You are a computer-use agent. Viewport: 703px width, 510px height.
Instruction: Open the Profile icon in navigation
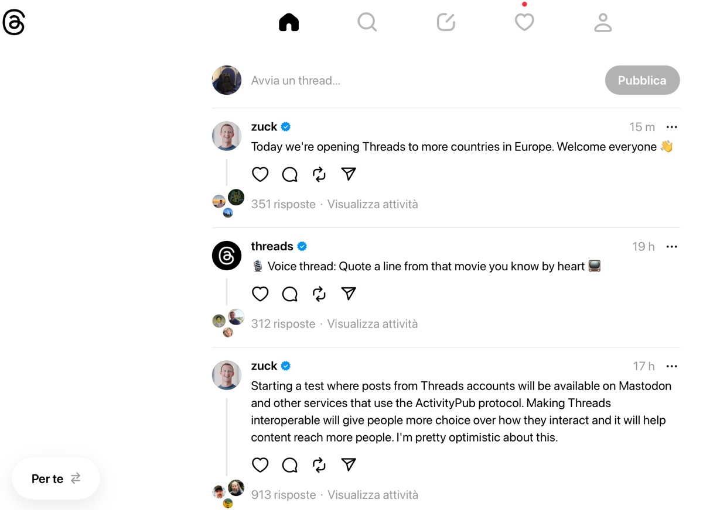[603, 22]
